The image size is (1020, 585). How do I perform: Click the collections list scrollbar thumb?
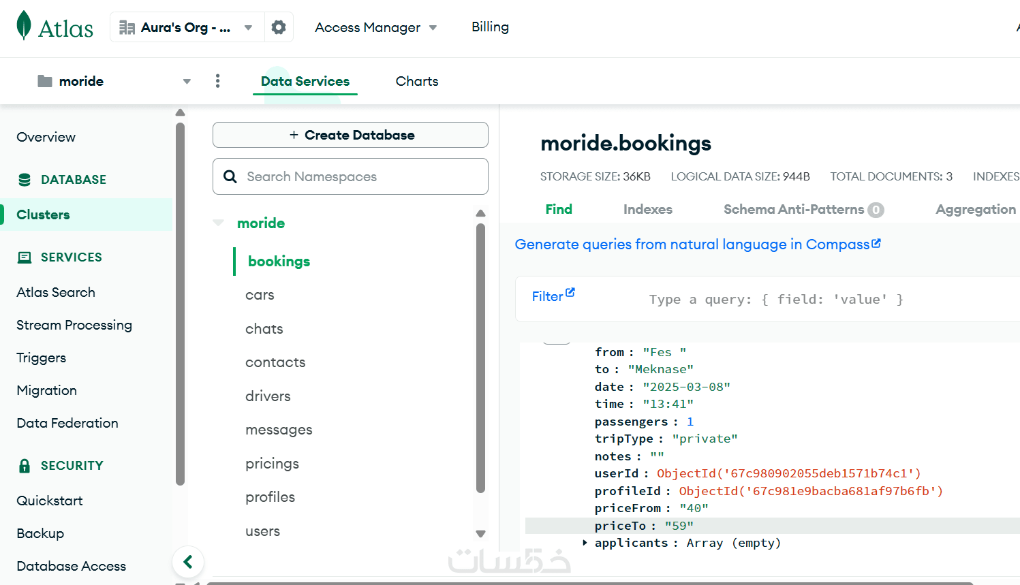(480, 358)
